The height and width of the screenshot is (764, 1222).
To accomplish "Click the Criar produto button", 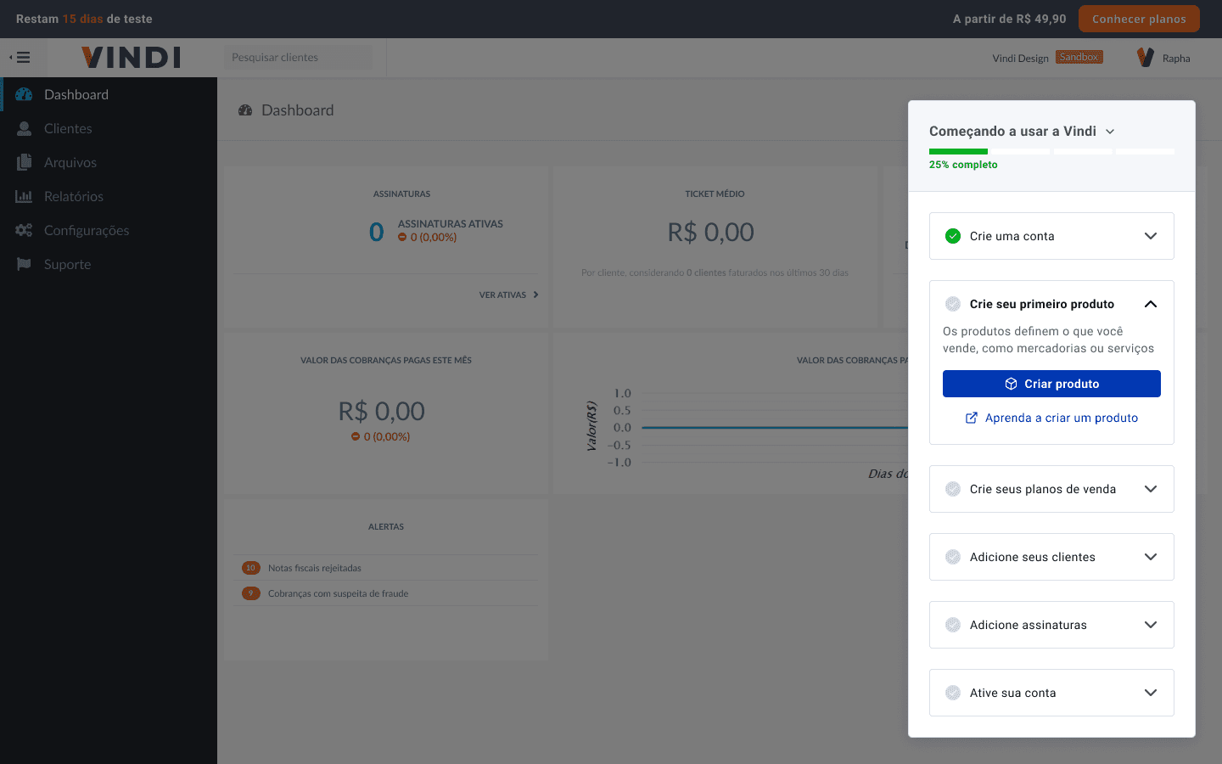I will [1051, 384].
